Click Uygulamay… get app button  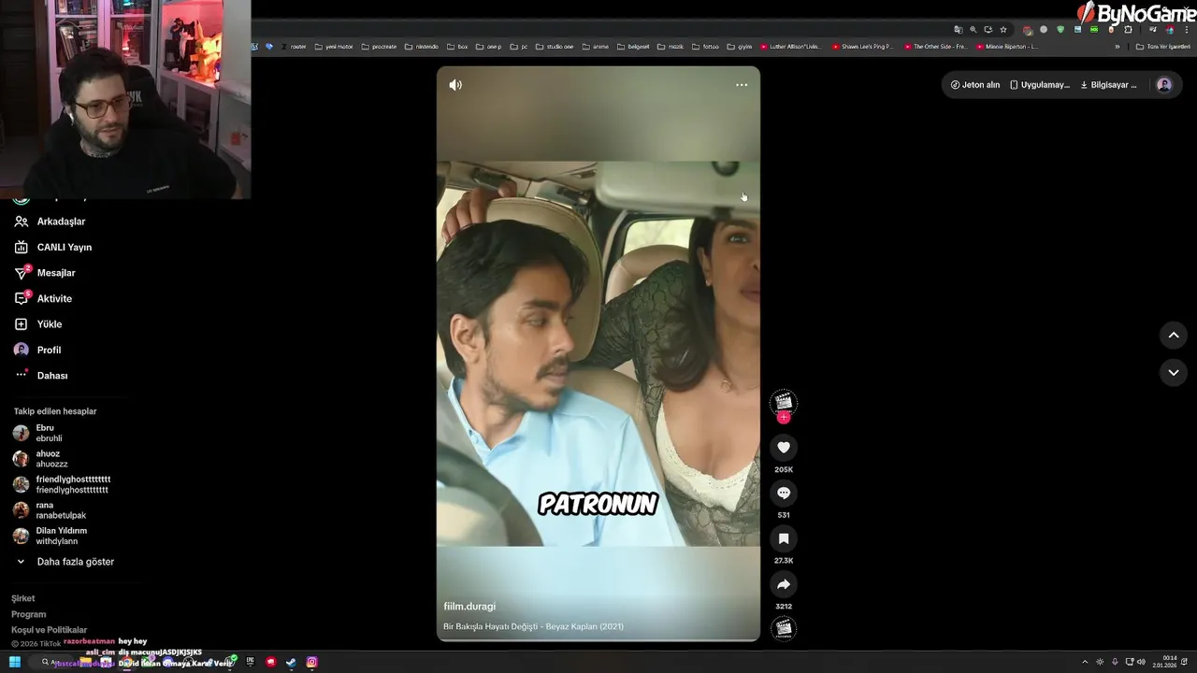click(1040, 85)
